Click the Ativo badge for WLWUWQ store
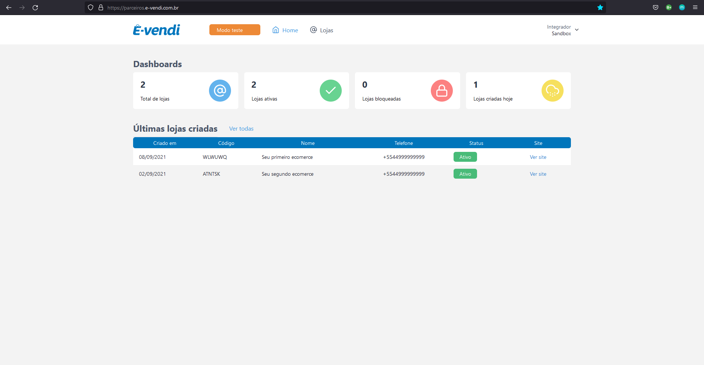704x365 pixels. click(x=465, y=157)
